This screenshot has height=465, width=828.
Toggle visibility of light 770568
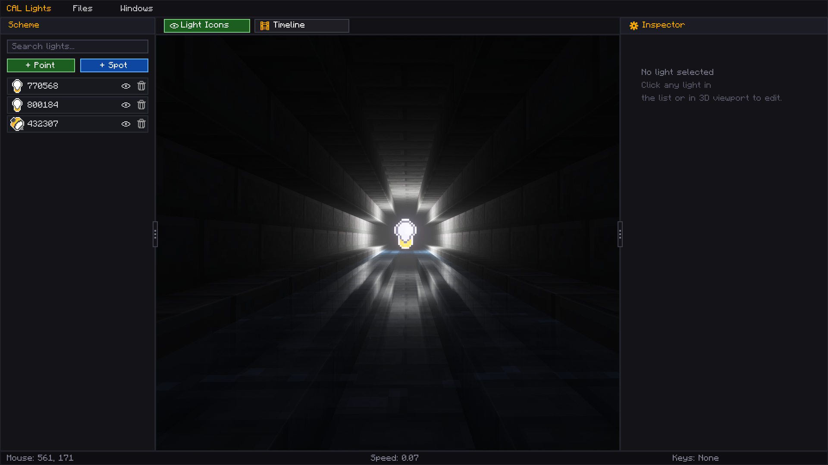pyautogui.click(x=126, y=86)
